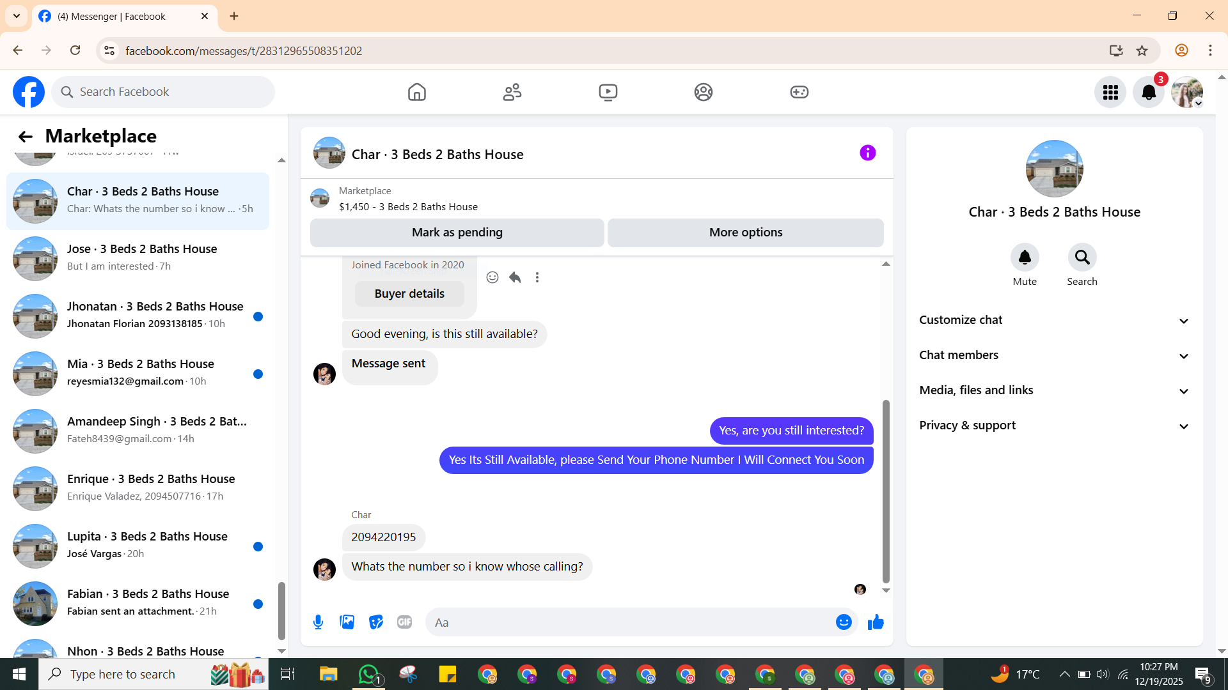Send a thumbs up like
Image resolution: width=1228 pixels, height=690 pixels.
(x=876, y=622)
